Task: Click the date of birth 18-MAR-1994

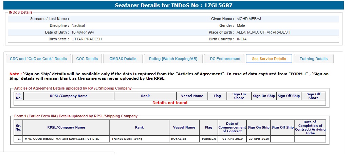Action: [82, 33]
